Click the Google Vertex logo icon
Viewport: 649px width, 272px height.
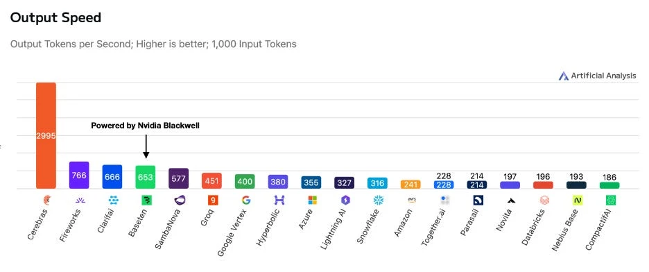(246, 201)
